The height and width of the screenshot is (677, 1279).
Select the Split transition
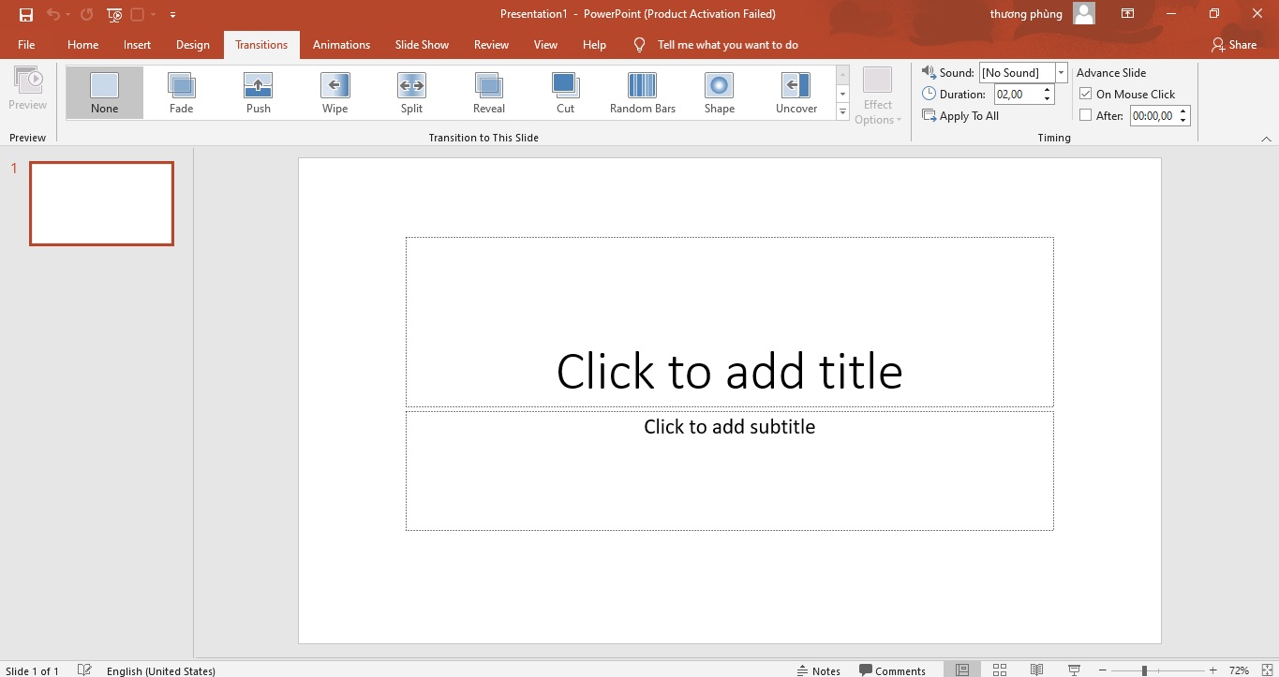(411, 91)
